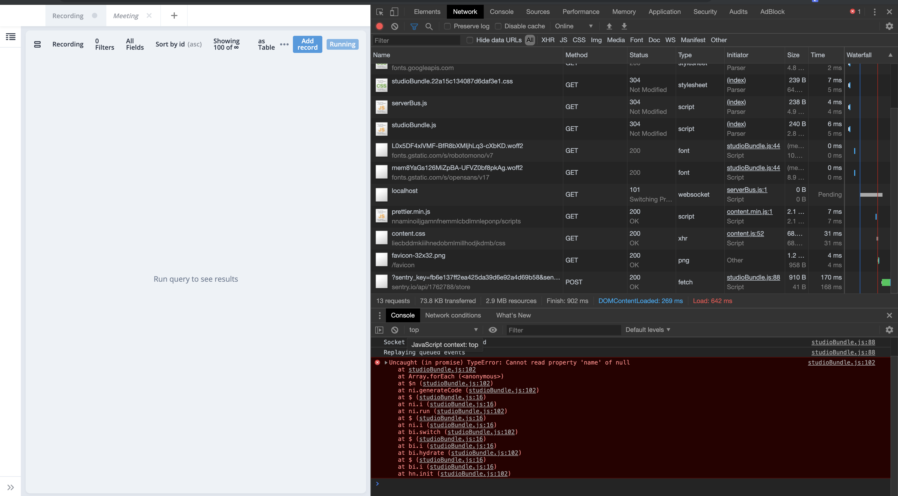Click the Add record button
This screenshot has height=496, width=898.
(x=307, y=44)
